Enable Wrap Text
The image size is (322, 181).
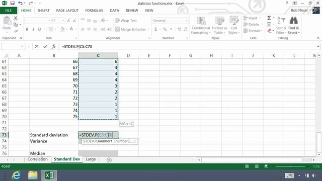point(126,21)
